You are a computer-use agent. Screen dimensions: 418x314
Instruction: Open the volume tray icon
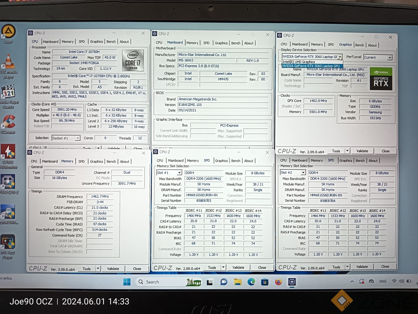(401, 281)
